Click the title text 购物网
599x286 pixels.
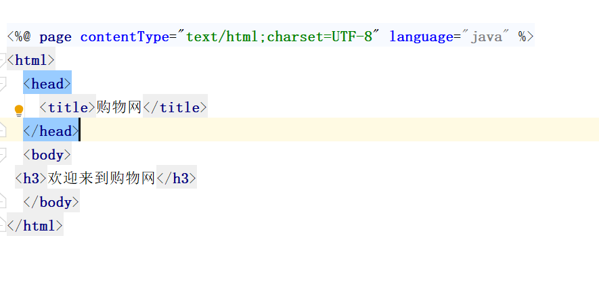point(119,108)
